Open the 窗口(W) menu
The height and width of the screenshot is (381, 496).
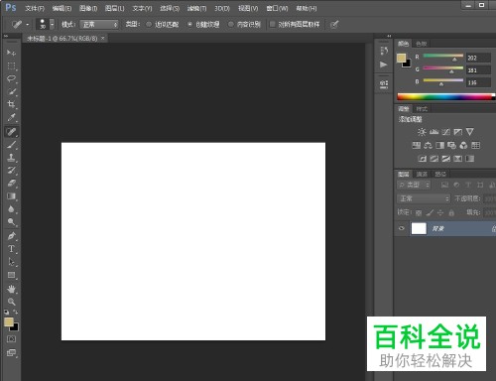pos(277,8)
